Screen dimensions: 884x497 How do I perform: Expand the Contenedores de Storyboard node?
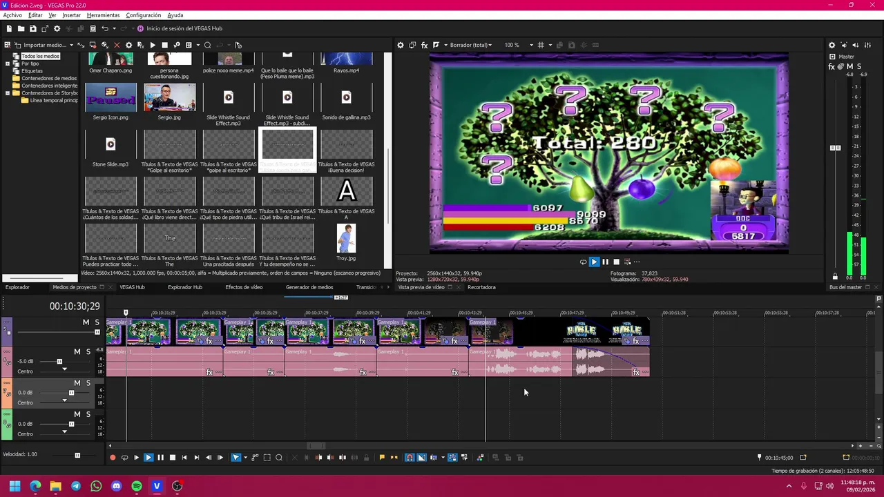(8, 92)
